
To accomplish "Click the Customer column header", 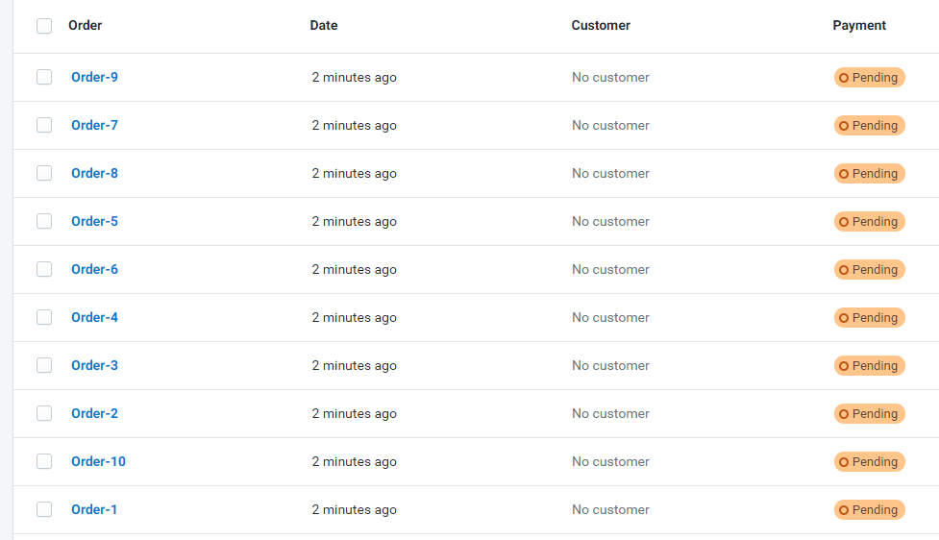I will (x=601, y=26).
